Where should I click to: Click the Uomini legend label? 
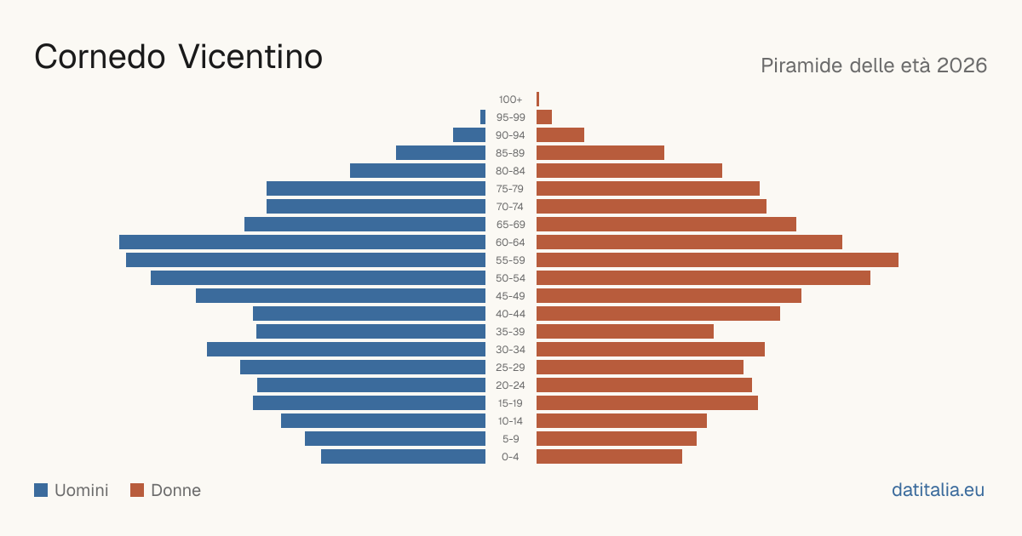click(82, 490)
